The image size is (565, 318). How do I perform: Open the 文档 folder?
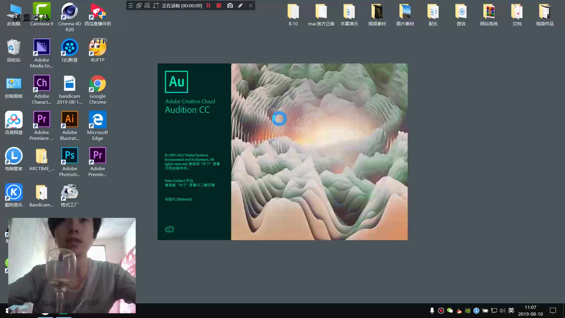pyautogui.click(x=517, y=14)
